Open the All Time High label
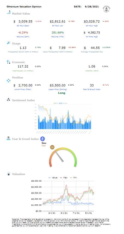 click(92, 37)
